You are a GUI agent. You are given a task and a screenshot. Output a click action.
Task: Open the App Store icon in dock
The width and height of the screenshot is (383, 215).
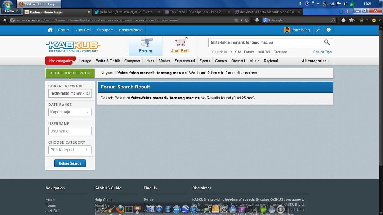click(177, 209)
